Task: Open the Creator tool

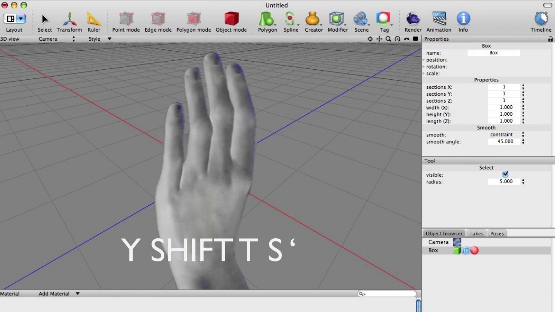Action: [x=313, y=22]
